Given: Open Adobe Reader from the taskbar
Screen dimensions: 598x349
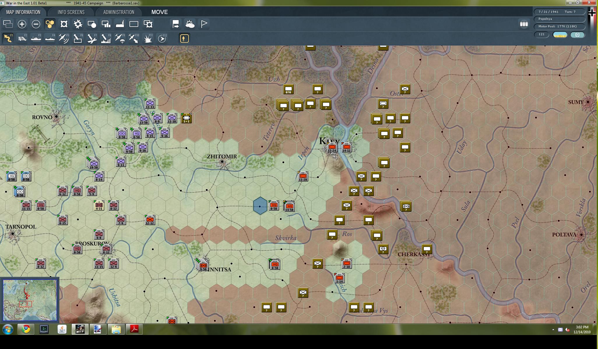Looking at the screenshot, I should 134,329.
